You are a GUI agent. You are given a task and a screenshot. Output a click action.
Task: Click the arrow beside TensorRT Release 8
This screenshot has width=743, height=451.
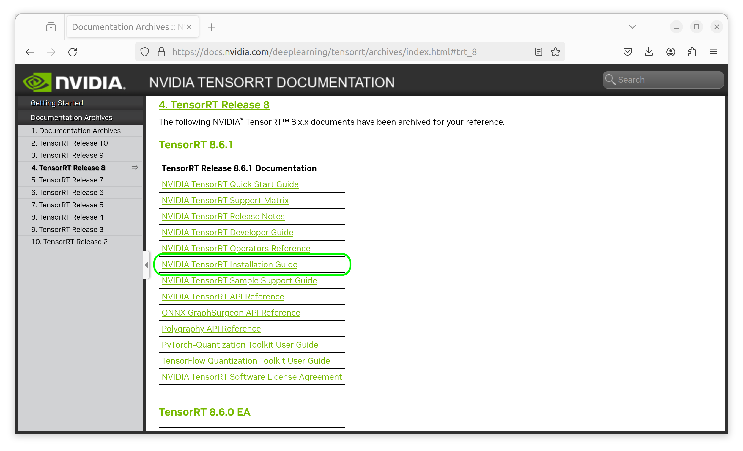click(x=135, y=167)
